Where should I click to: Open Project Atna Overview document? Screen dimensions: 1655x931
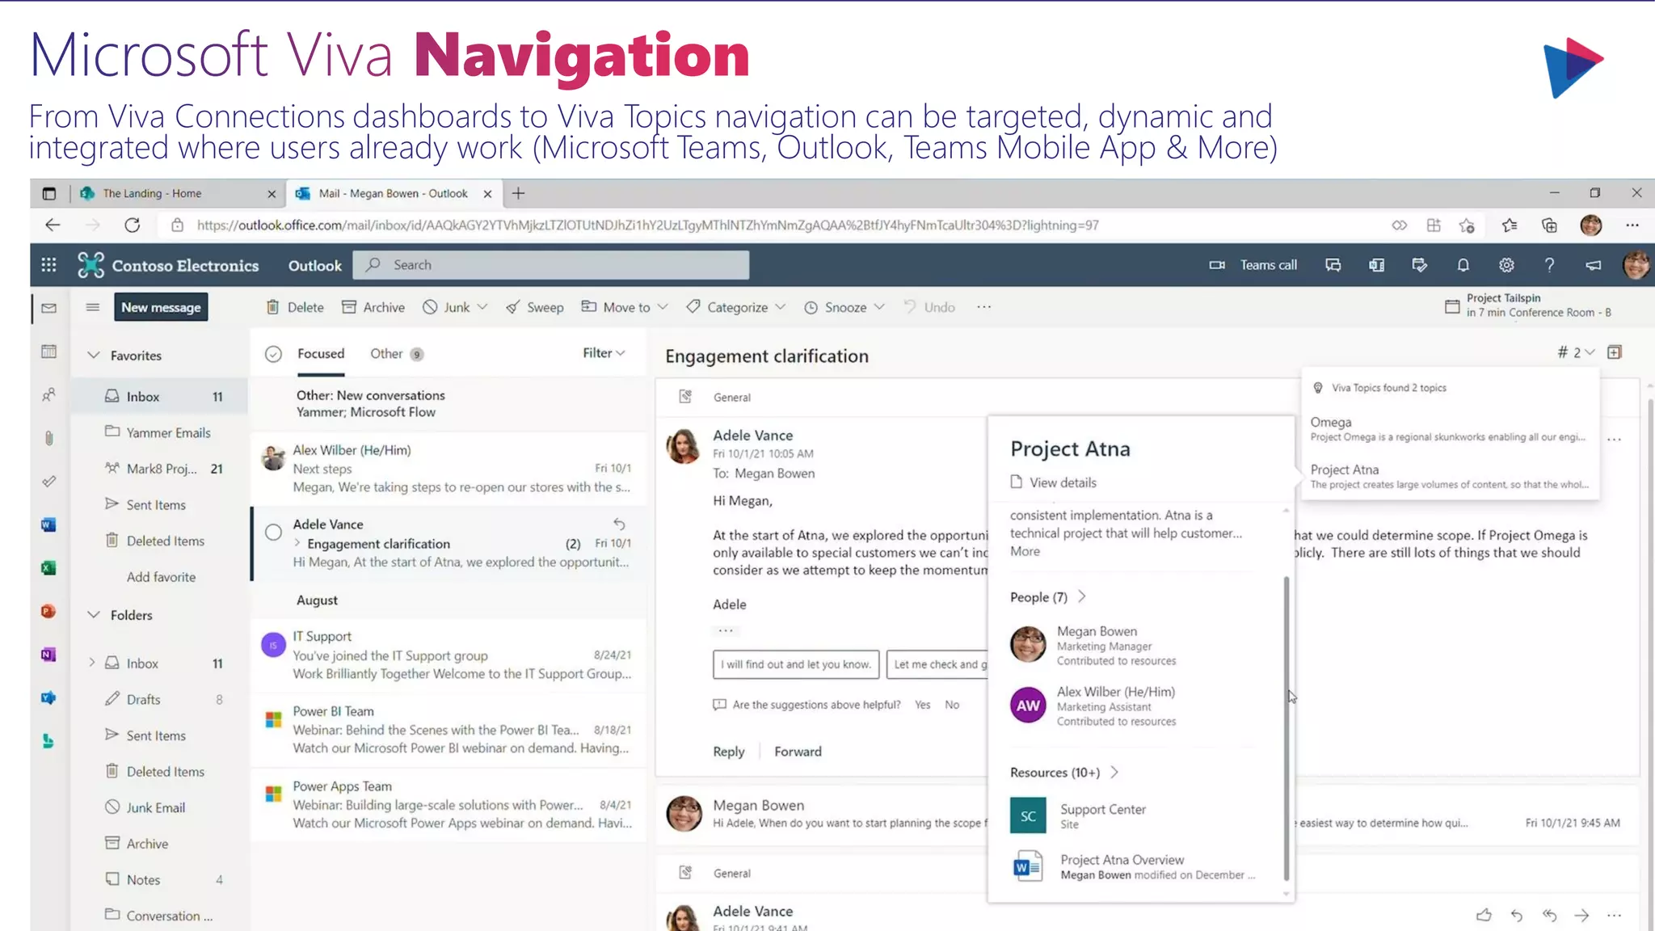1135,866
